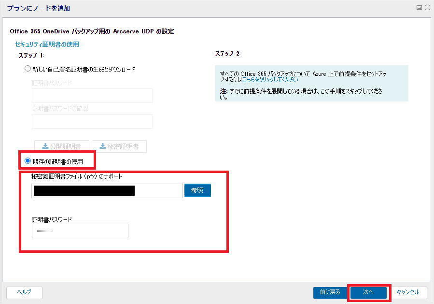The image size is (434, 304).
Task: Click disabled 証明書パスワードの確認 field
Action: coord(92,121)
